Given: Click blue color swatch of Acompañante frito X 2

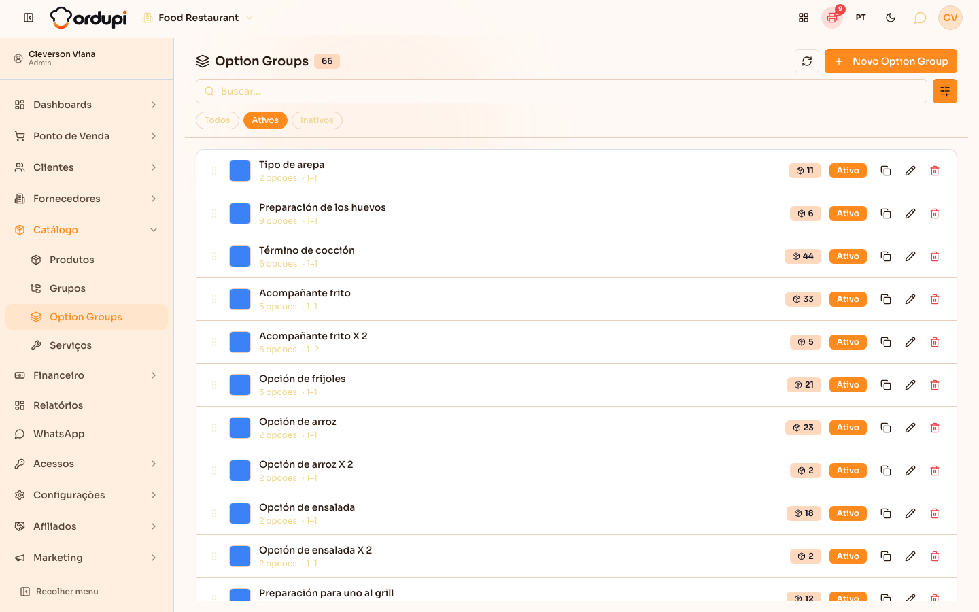Looking at the screenshot, I should 240,342.
